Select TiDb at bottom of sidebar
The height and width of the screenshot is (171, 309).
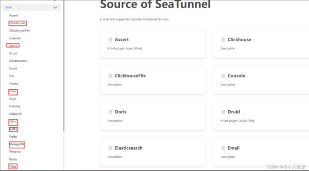click(x=13, y=167)
